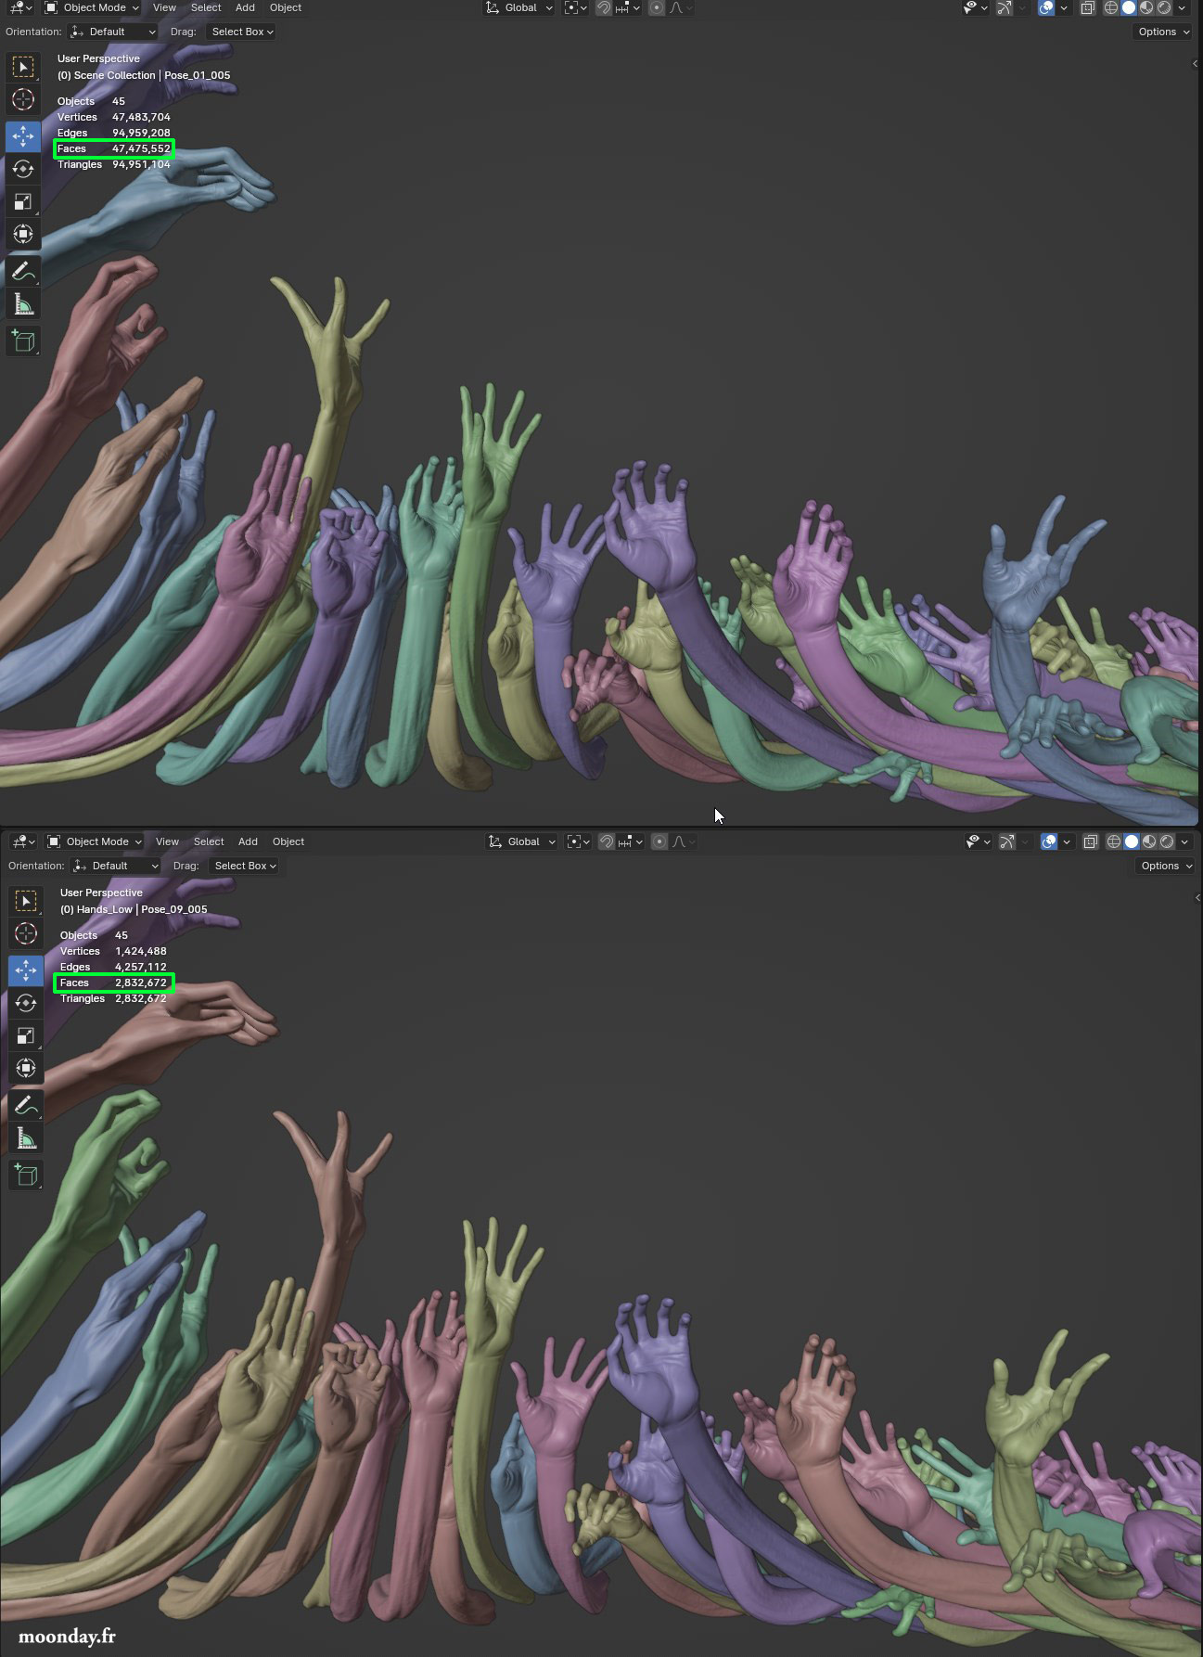Toggle X-ray mode in the bottom viewport
The image size is (1203, 1657).
(x=1091, y=841)
